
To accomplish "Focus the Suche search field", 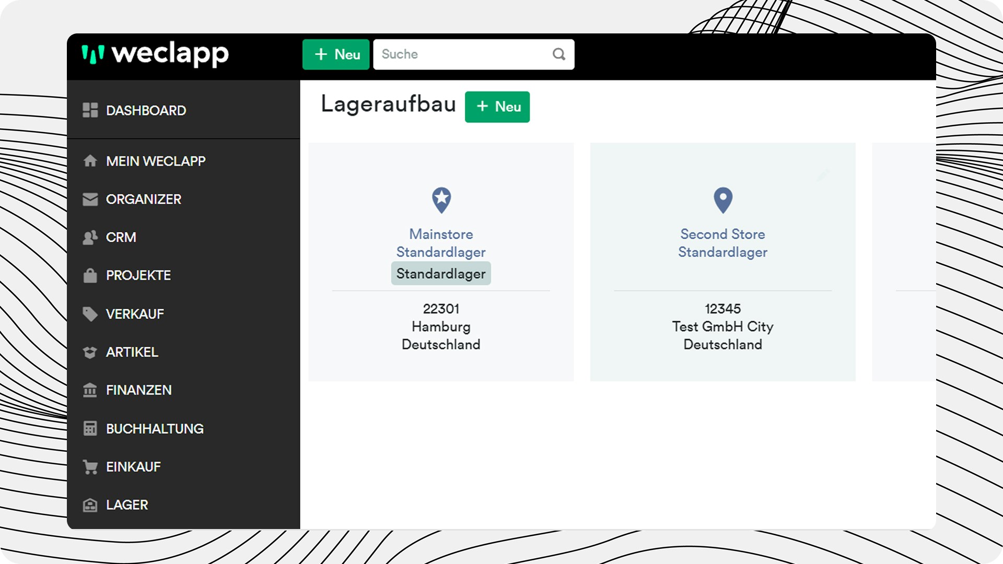I will click(462, 54).
